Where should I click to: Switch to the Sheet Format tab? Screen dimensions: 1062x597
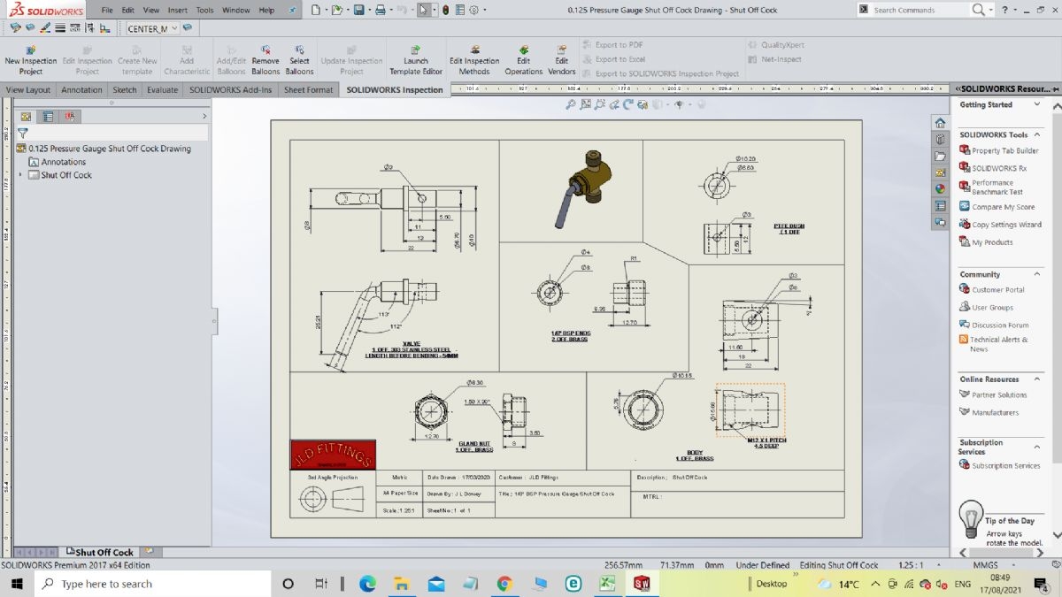308,89
